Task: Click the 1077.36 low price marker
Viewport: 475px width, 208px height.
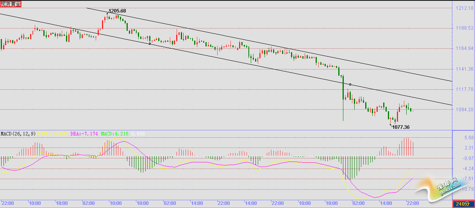Action: coord(401,127)
